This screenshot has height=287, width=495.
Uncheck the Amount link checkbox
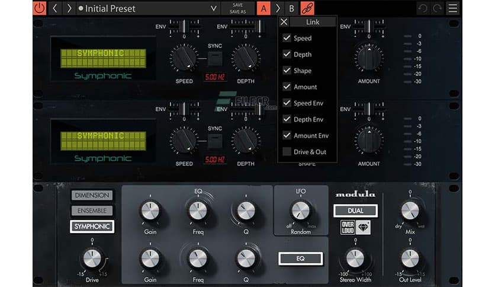point(287,87)
